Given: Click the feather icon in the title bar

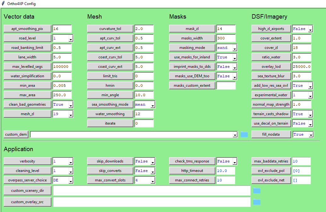Looking at the screenshot, I should 3,3.
